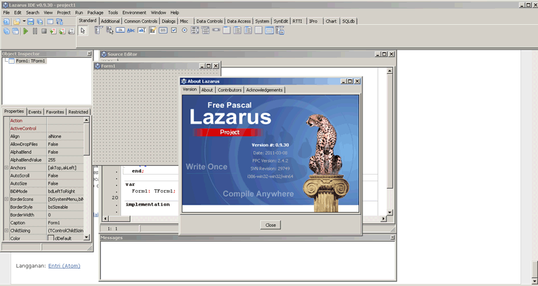The image size is (538, 286).
Task: Switch to the Common Controls palette tab
Action: point(141,21)
